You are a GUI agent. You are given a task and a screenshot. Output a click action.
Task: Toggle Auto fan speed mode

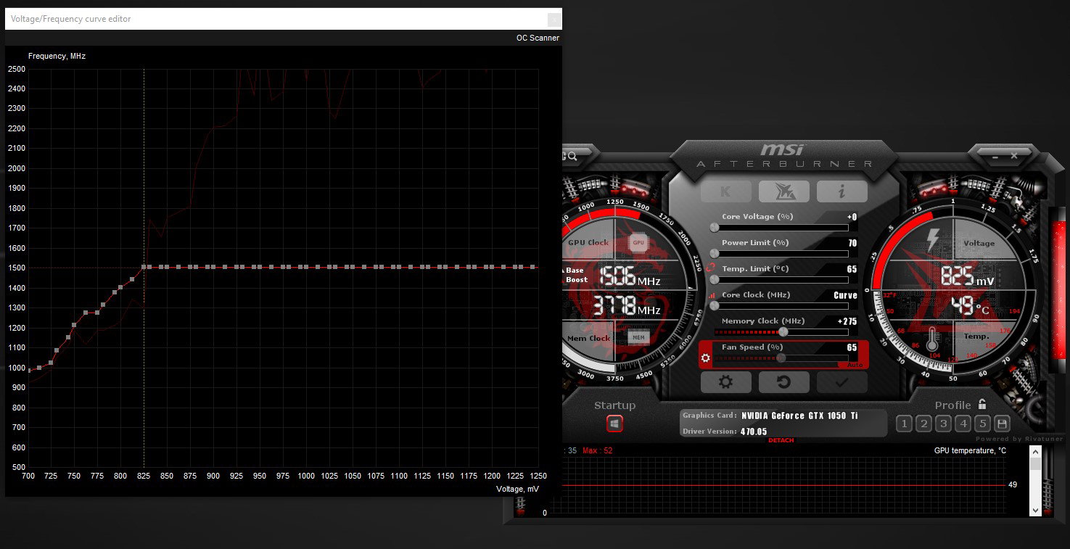855,365
